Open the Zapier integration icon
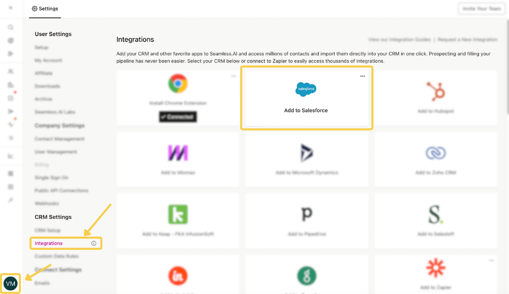Image resolution: width=509 pixels, height=294 pixels. (x=435, y=268)
